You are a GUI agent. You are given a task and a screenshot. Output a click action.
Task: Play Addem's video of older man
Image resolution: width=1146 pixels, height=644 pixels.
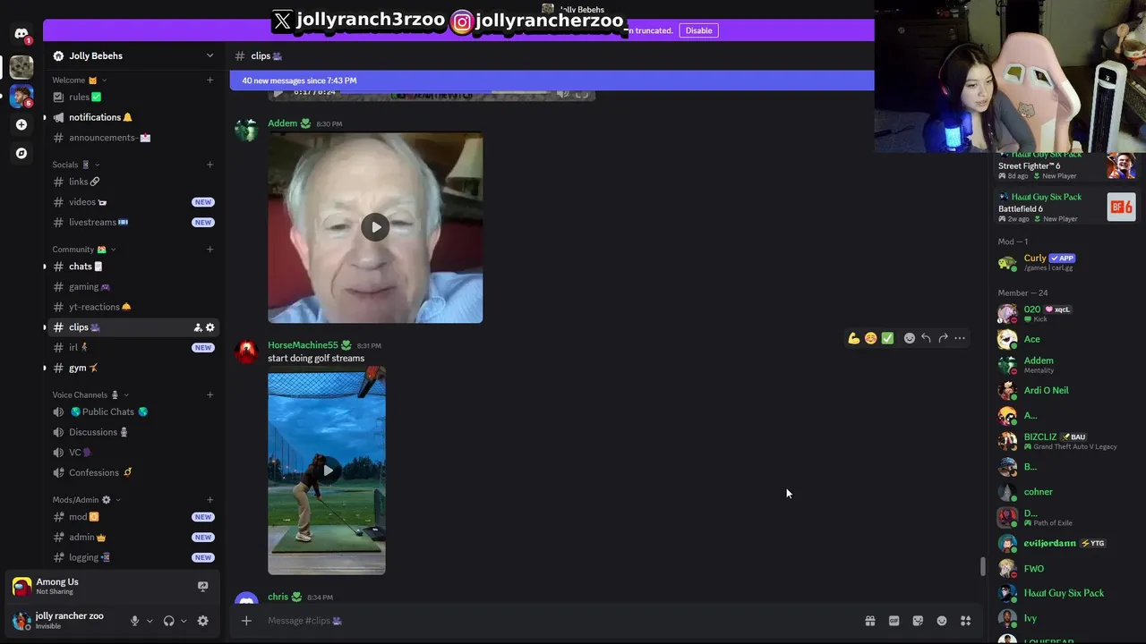375,227
